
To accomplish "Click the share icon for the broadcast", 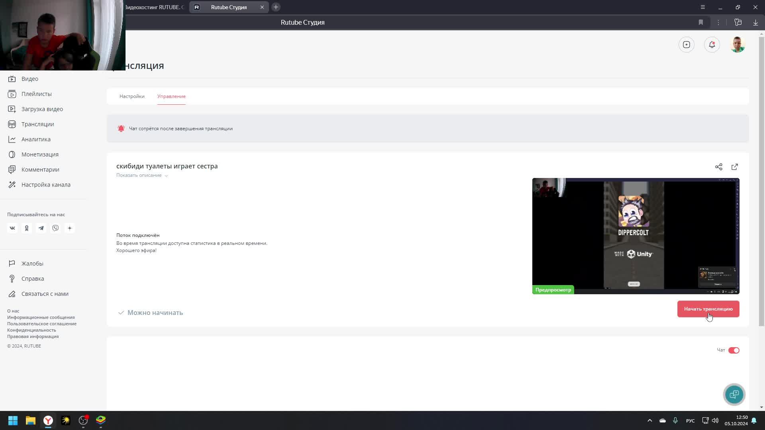I will 718,167.
